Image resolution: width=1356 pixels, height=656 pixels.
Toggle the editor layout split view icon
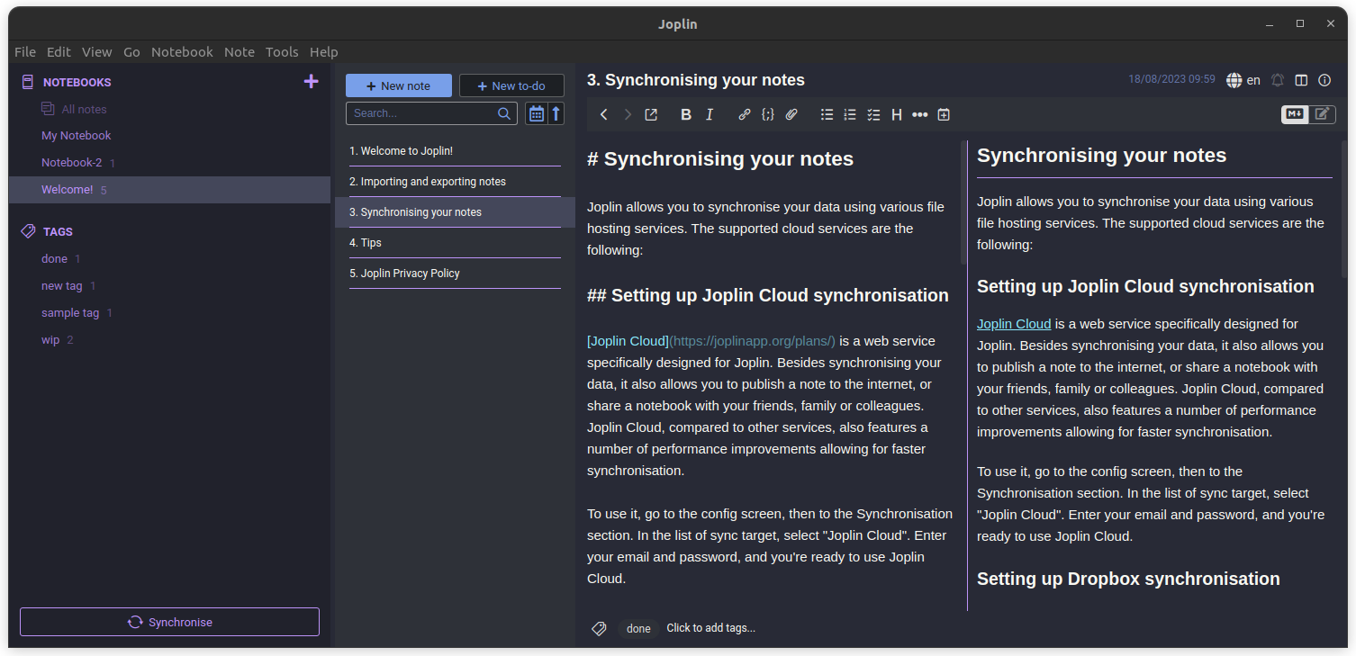1301,80
